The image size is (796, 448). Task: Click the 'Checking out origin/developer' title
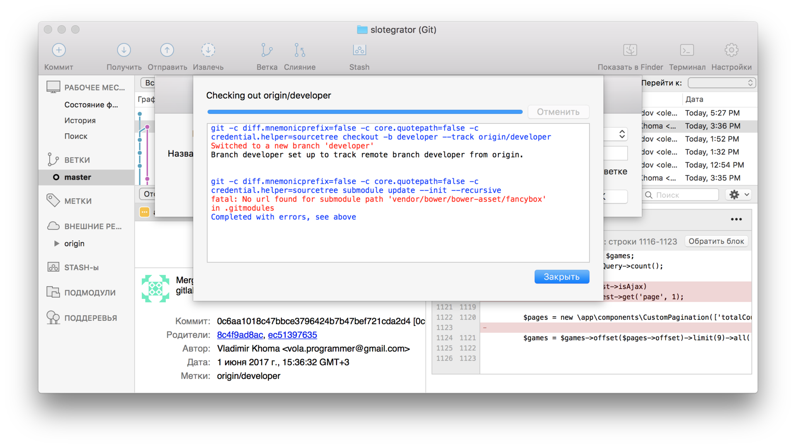pyautogui.click(x=269, y=95)
